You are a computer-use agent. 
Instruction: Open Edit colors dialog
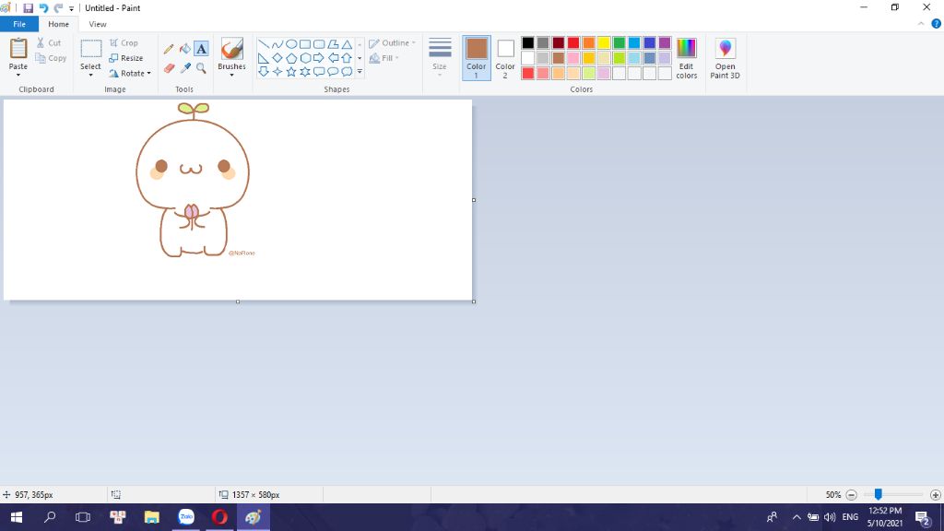(686, 58)
